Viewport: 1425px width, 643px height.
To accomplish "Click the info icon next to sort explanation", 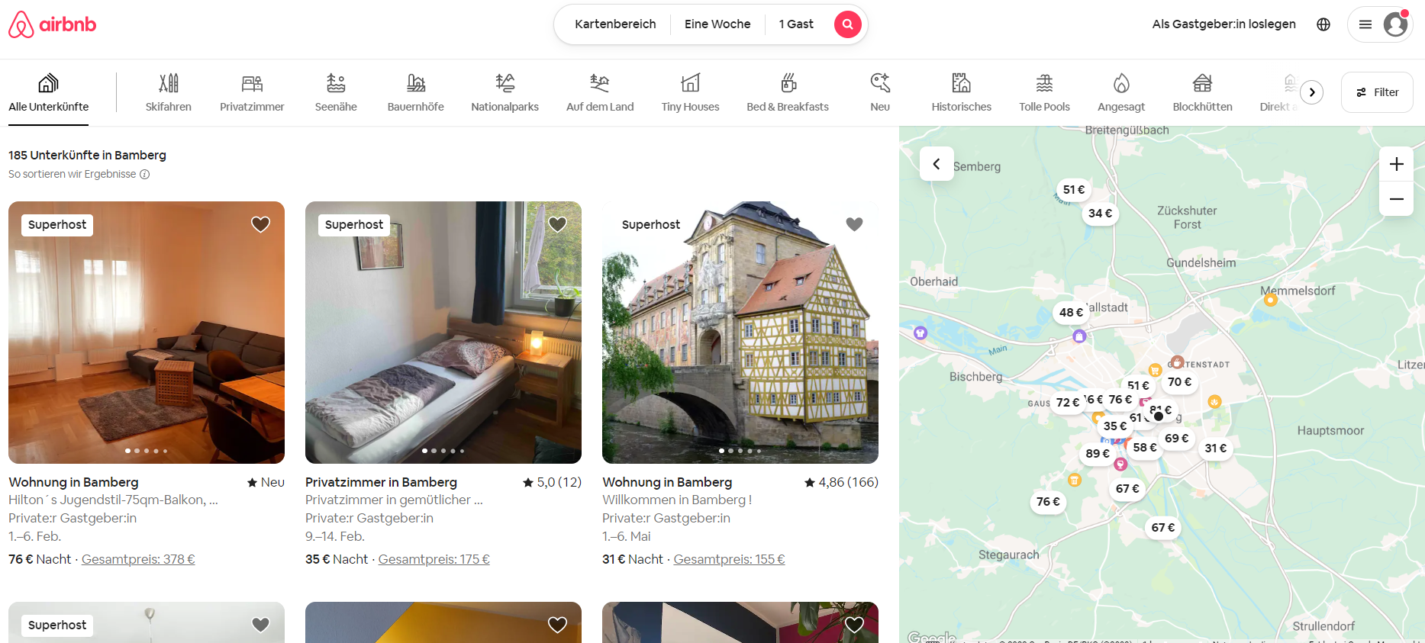I will [x=145, y=175].
